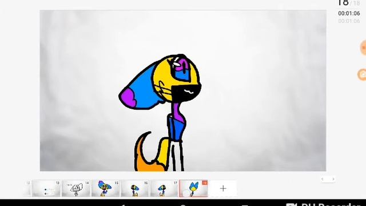Image resolution: width=366 pixels, height=206 pixels.
Task: Tap the dark 00:01:06 timecode
Action: click(x=349, y=13)
